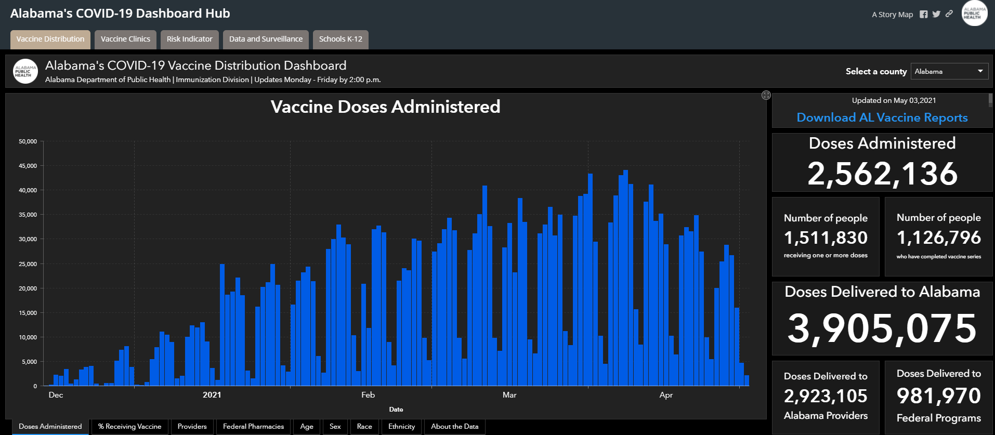View the Age breakdown tab
Viewport: 995px width, 435px height.
pyautogui.click(x=307, y=427)
